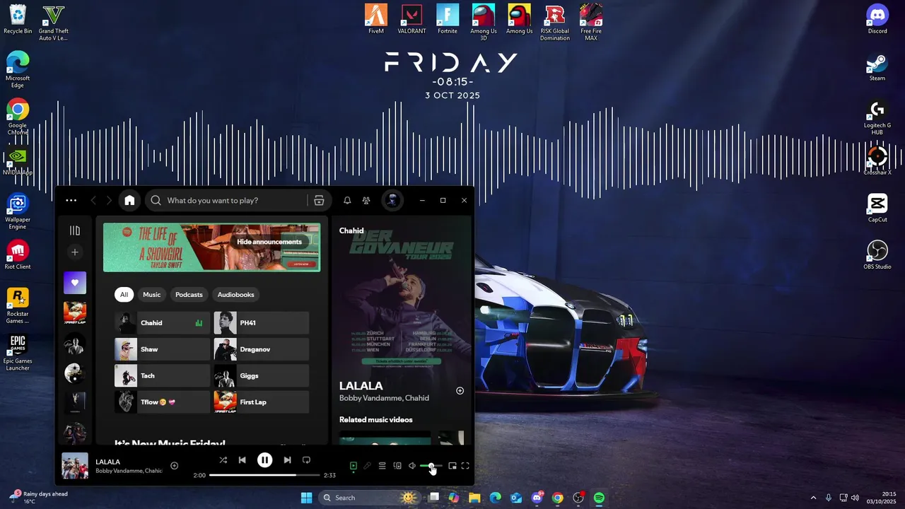The height and width of the screenshot is (509, 905).
Task: Open Bobby Vandamme, Chahid artist link in panel
Action: 384,398
